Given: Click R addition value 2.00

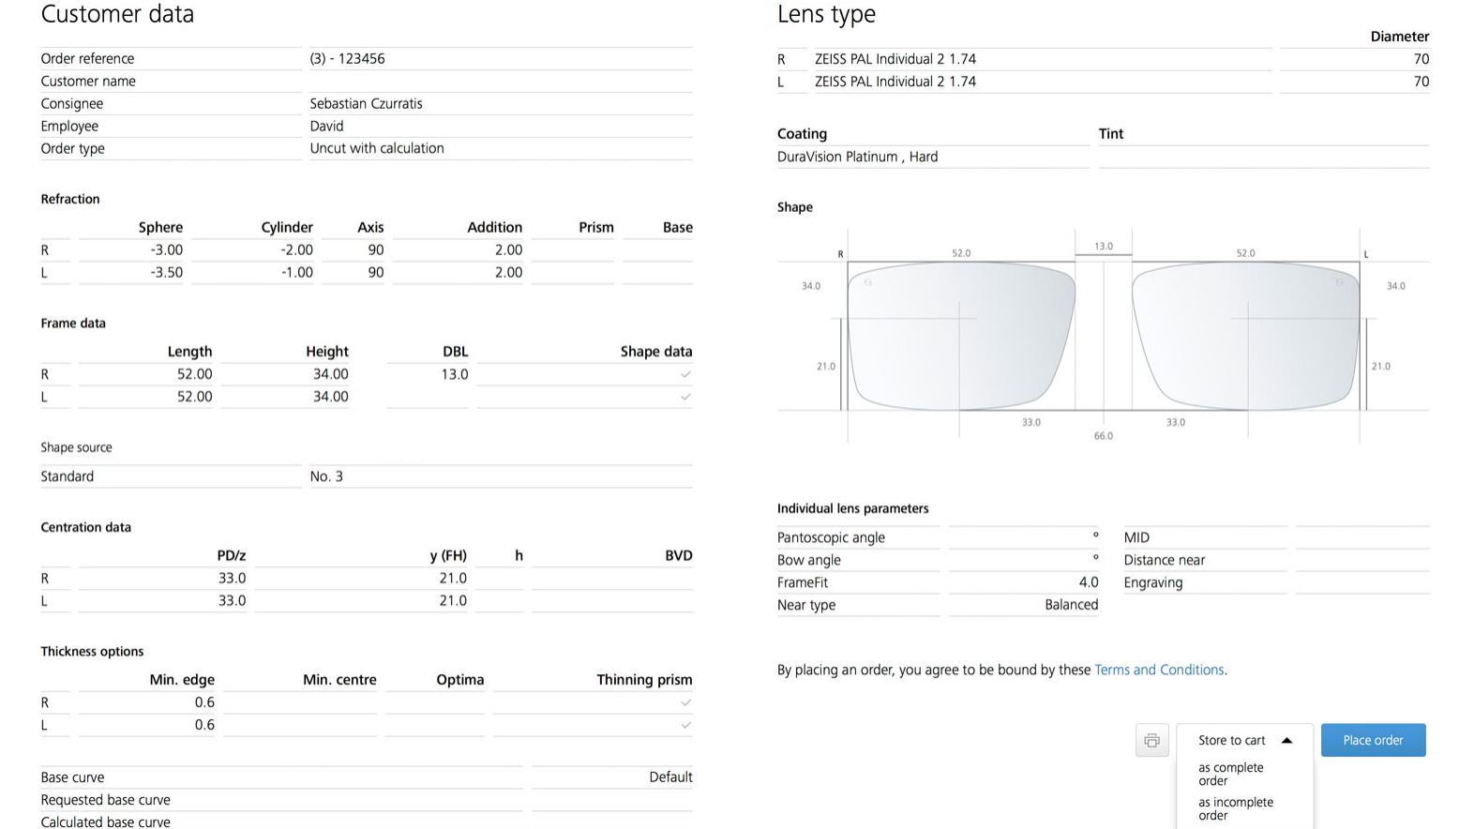Looking at the screenshot, I should coord(508,249).
